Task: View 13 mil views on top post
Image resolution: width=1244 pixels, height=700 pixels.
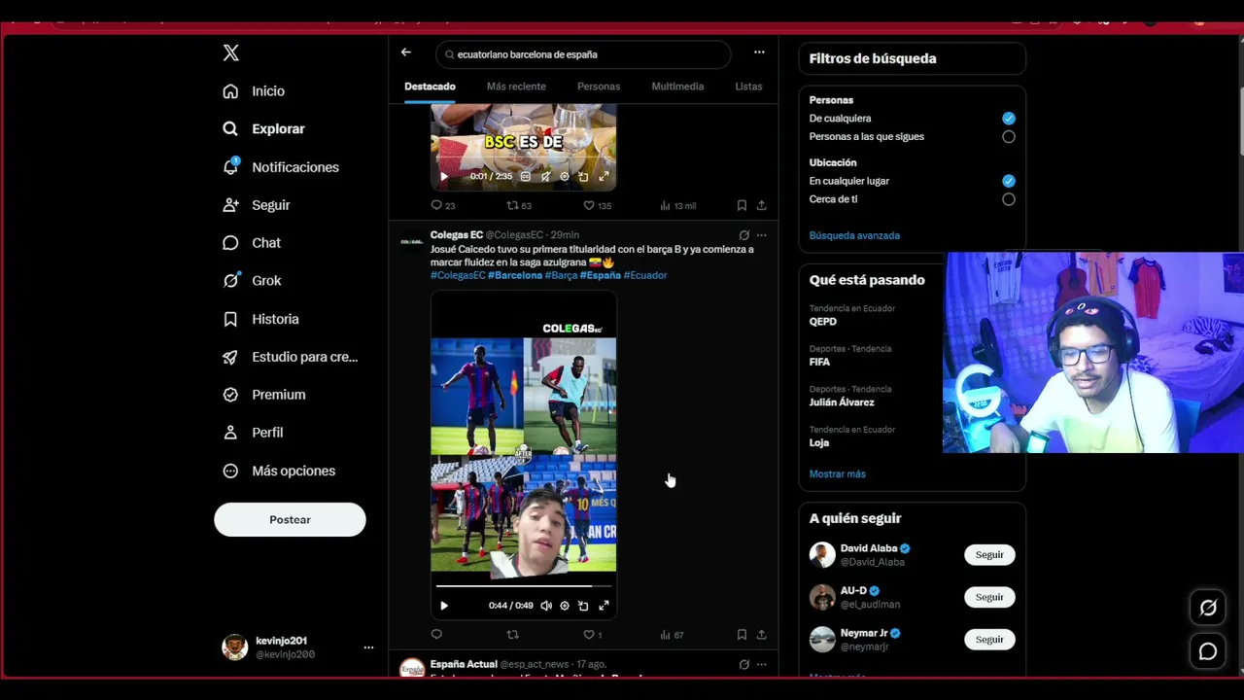Action: tap(677, 205)
